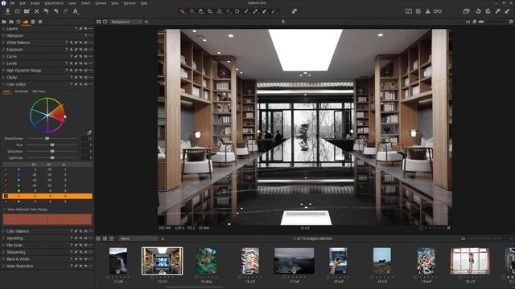Rotate image right using toolbar icon

pos(488,11)
